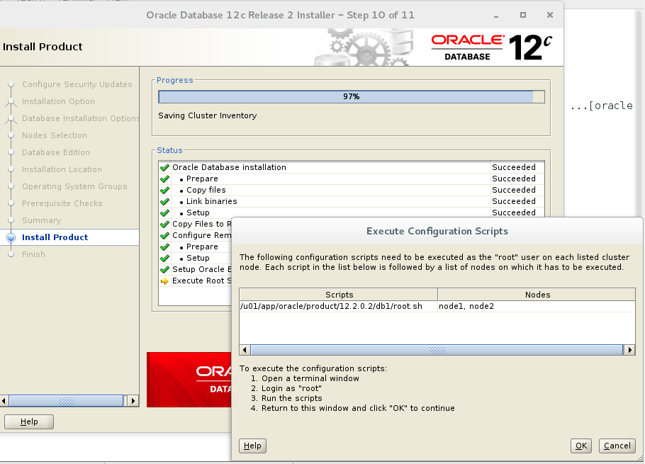Open Help from the configuration scripts dialog
The height and width of the screenshot is (464, 645).
coord(252,446)
